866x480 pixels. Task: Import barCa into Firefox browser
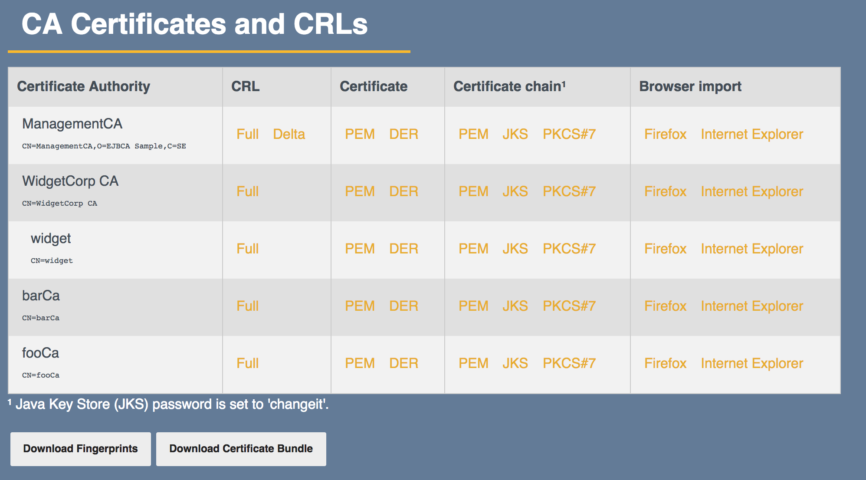click(x=665, y=306)
